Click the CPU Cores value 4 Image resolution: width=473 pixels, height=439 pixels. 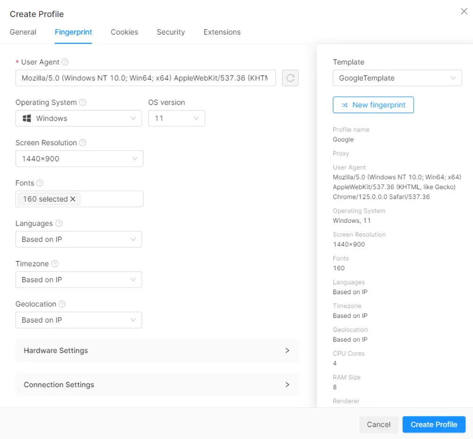334,363
